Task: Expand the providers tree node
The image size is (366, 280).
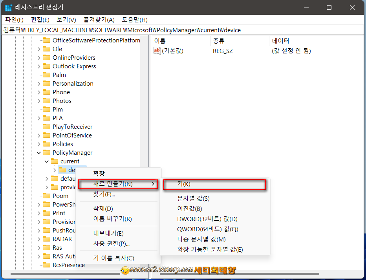Action: (x=47, y=187)
